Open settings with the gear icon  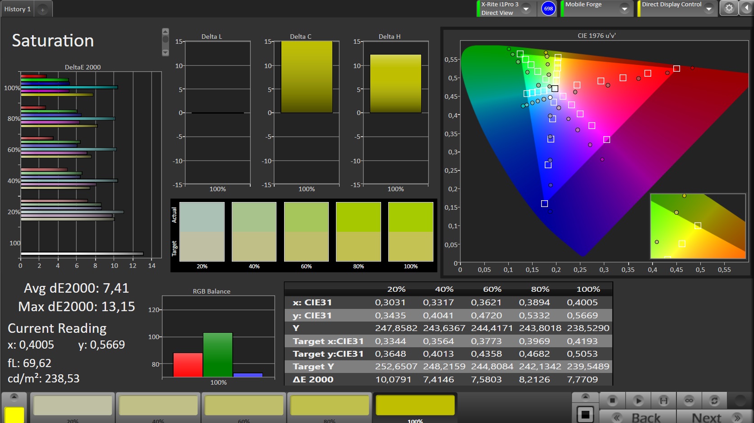click(729, 8)
